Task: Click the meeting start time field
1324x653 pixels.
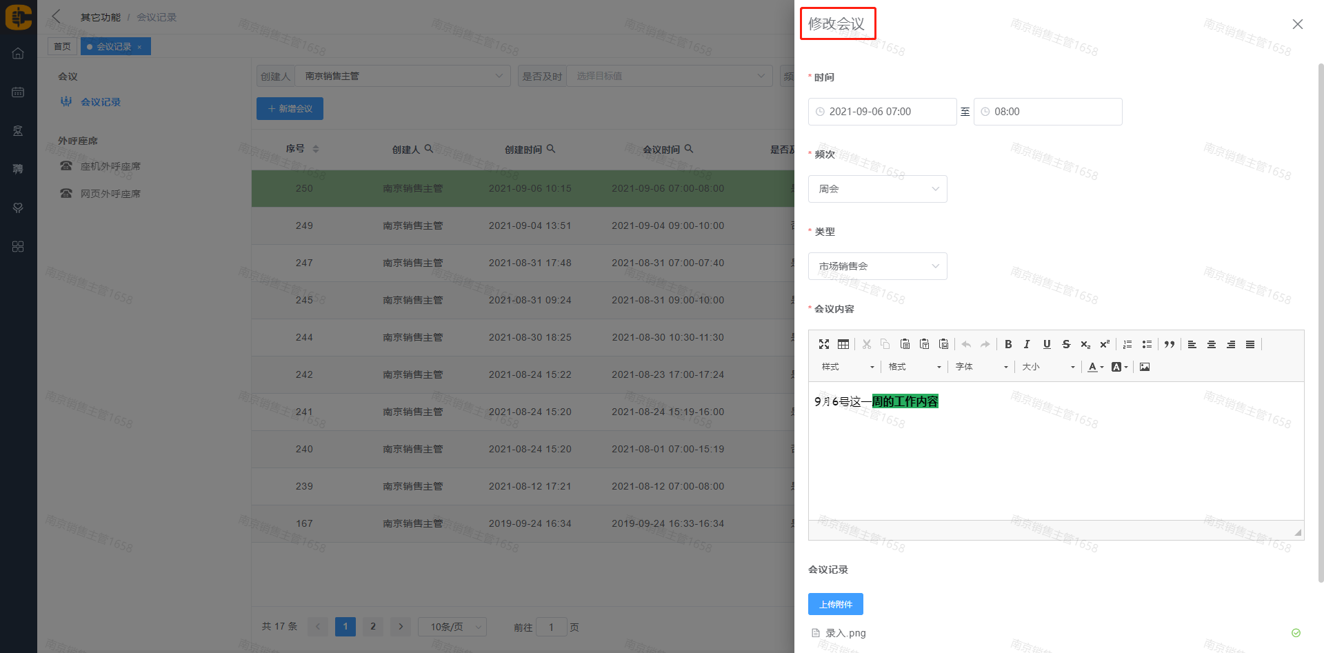Action: [x=882, y=112]
